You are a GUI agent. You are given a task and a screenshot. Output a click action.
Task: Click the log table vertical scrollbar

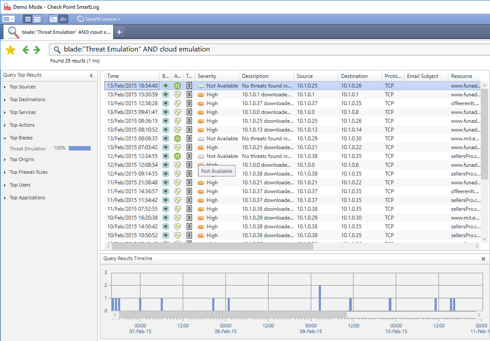pos(484,134)
